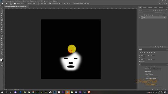Click the search icon at top right
Image resolution: width=168 pixels, height=94 pixels.
160,4
